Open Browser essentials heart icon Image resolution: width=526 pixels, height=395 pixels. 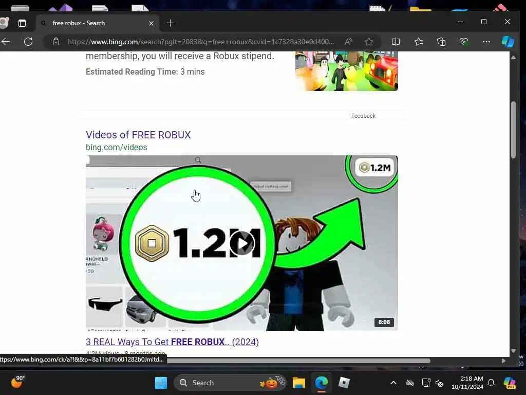point(464,42)
